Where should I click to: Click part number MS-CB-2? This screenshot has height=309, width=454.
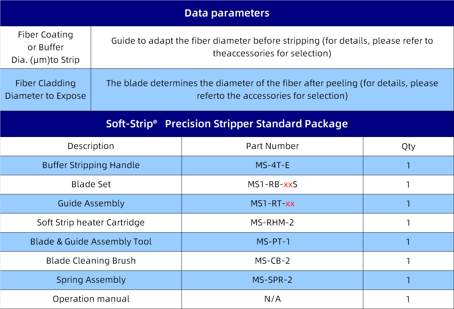pyautogui.click(x=273, y=261)
